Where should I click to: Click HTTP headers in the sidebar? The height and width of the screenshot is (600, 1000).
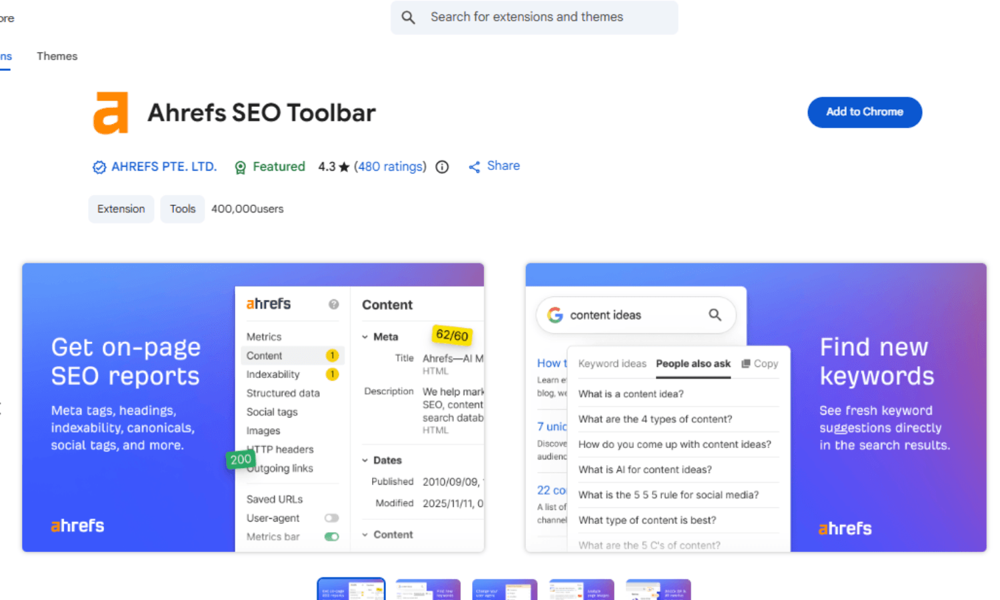pos(280,449)
